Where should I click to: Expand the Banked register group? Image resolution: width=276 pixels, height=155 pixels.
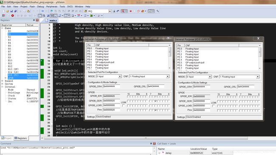click(2, 81)
